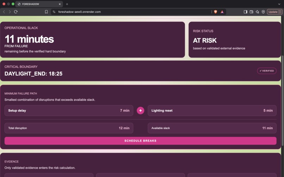Bookmark this page with the bookmark icon
Viewport: 284px width, 177px height.
(x=46, y=12)
